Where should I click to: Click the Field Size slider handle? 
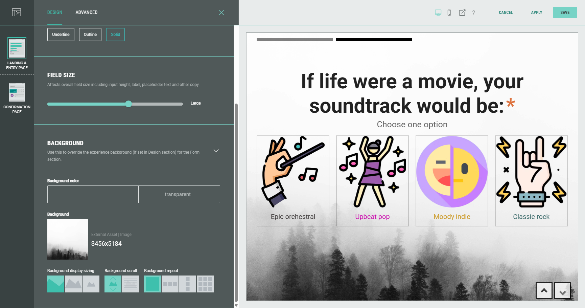[128, 104]
